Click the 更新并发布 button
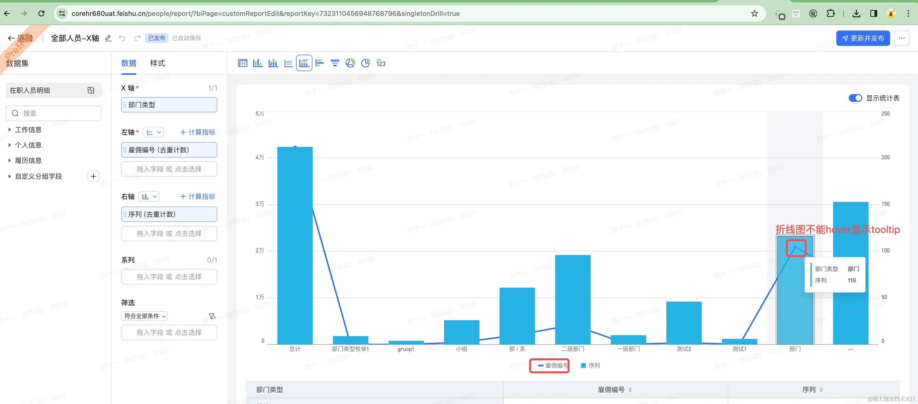918x404 pixels. pos(863,38)
